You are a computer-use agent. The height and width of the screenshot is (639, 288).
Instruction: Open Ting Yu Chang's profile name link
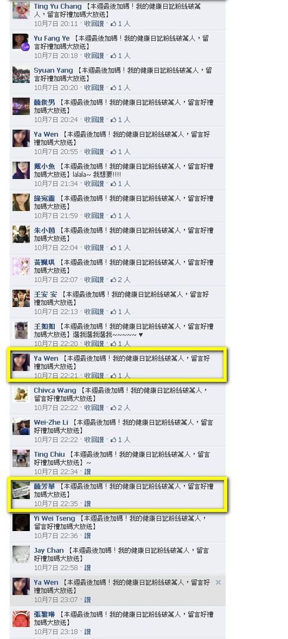(x=57, y=6)
